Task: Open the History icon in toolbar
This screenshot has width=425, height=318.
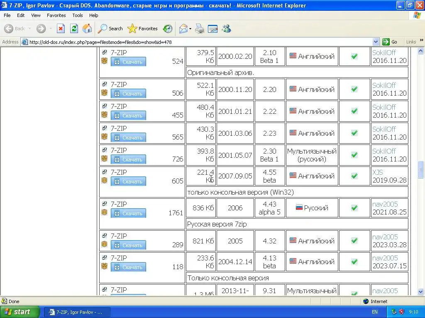Action: click(168, 29)
